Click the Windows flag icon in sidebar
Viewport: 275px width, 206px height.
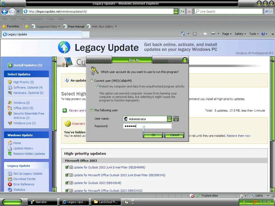pyautogui.click(x=10, y=103)
